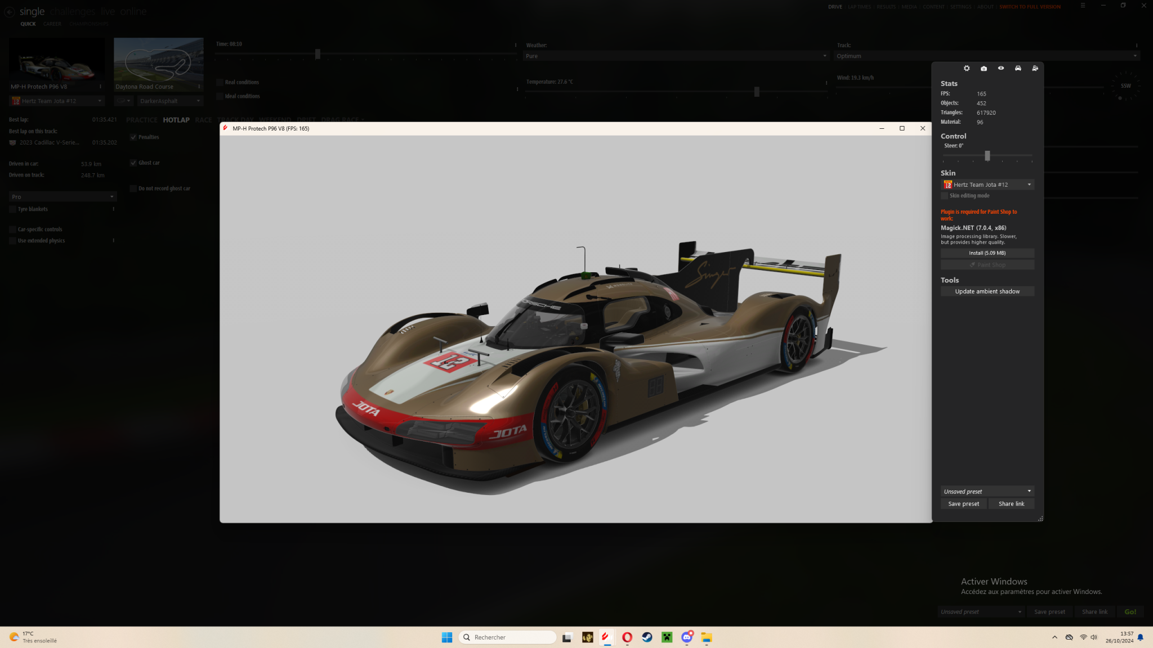Click SWITCH TO FULL VERSION link
Image resolution: width=1153 pixels, height=648 pixels.
click(1030, 7)
